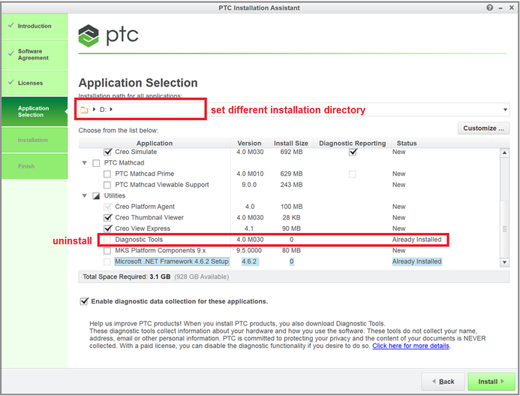Click arrow after D: in path
This screenshot has height=396, width=520.
[x=111, y=109]
